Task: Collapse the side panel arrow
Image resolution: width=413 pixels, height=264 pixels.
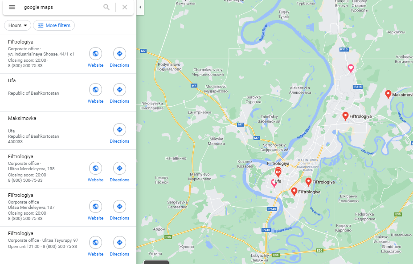Action: [x=140, y=7]
